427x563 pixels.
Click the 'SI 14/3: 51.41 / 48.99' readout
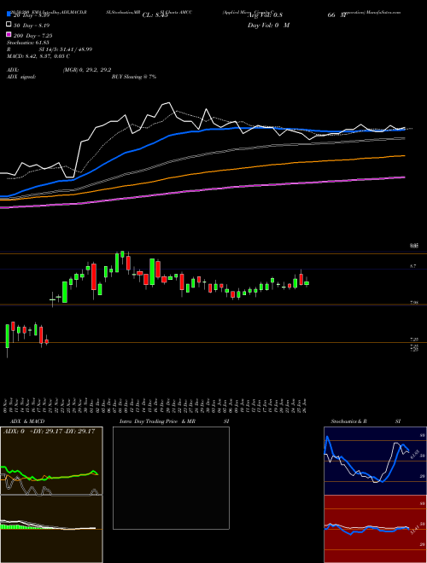click(66, 49)
